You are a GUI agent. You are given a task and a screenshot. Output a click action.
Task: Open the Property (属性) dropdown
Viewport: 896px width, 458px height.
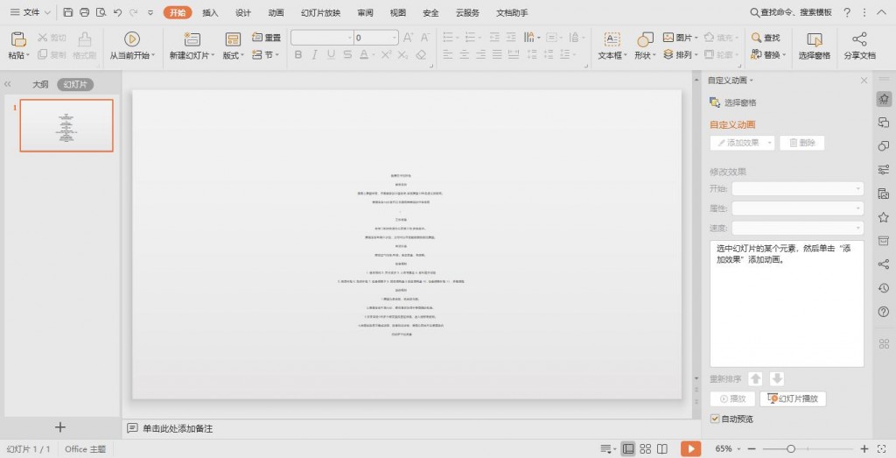click(x=798, y=208)
